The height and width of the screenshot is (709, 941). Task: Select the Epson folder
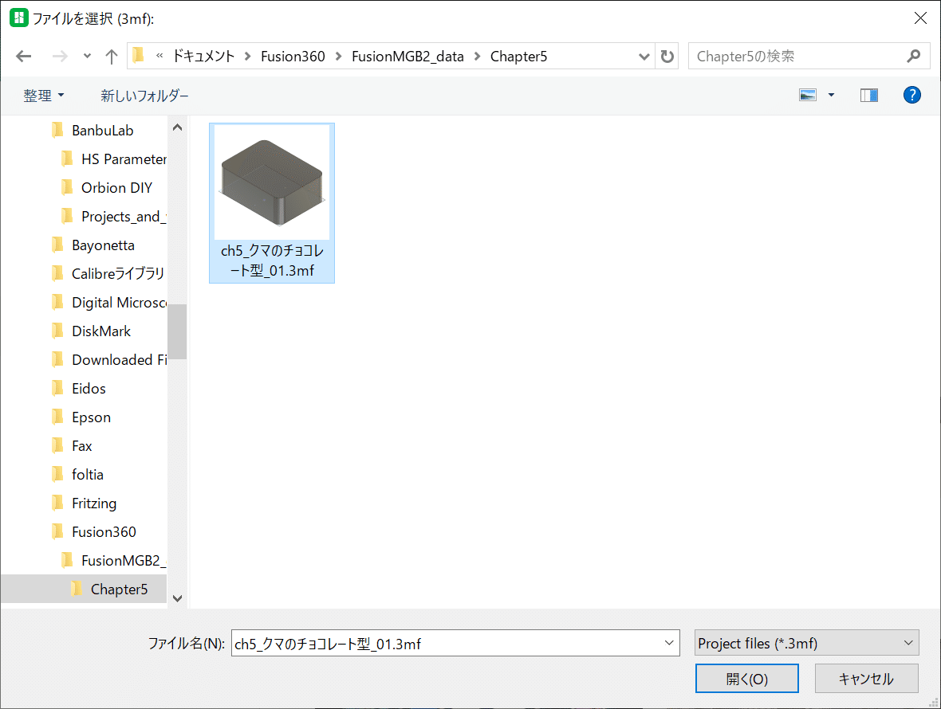pos(91,417)
